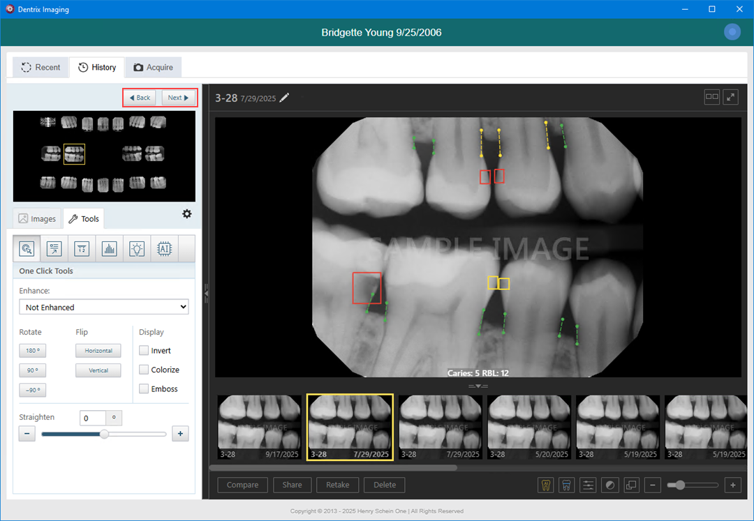The image size is (754, 521).
Task: Open the AI tools panel icon
Action: [x=164, y=248]
